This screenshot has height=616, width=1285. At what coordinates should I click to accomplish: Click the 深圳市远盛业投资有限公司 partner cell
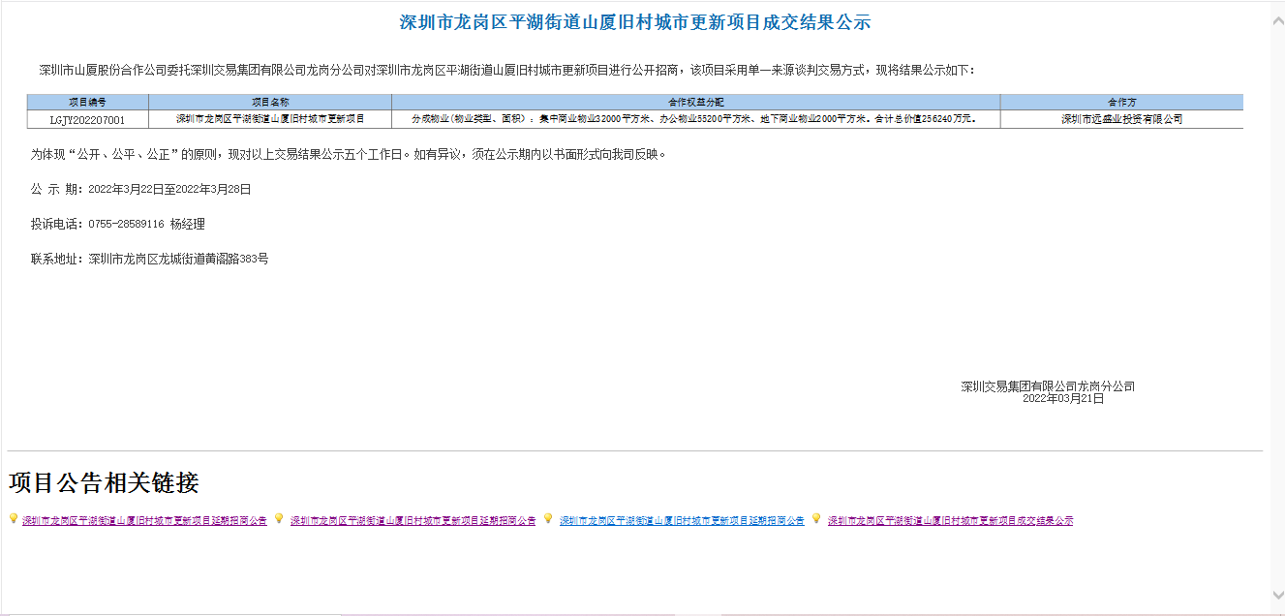(1121, 120)
